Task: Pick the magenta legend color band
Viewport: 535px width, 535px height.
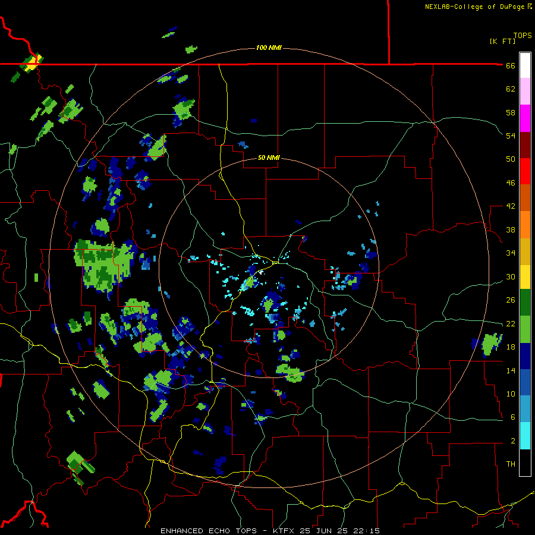Action: click(525, 118)
